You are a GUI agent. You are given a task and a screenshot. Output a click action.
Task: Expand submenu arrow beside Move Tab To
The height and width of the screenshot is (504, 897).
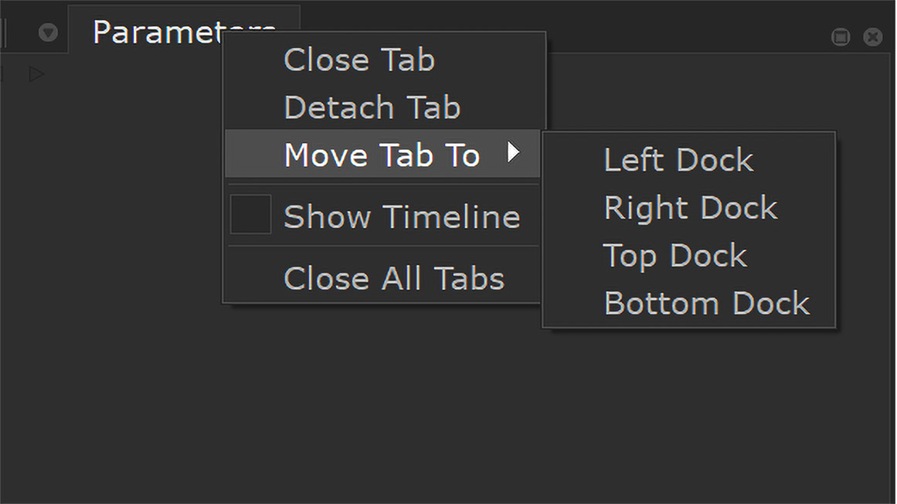(513, 152)
